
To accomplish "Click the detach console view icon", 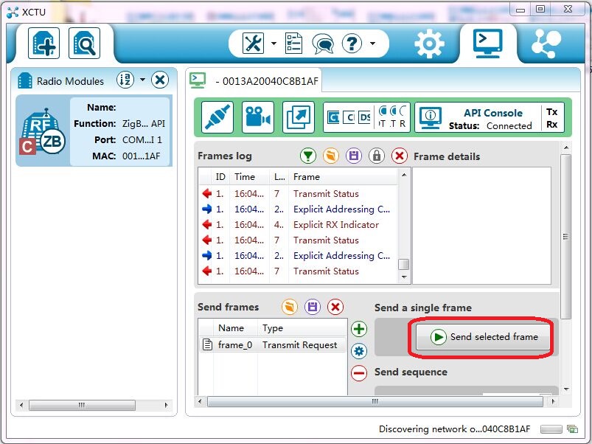I will coord(298,118).
